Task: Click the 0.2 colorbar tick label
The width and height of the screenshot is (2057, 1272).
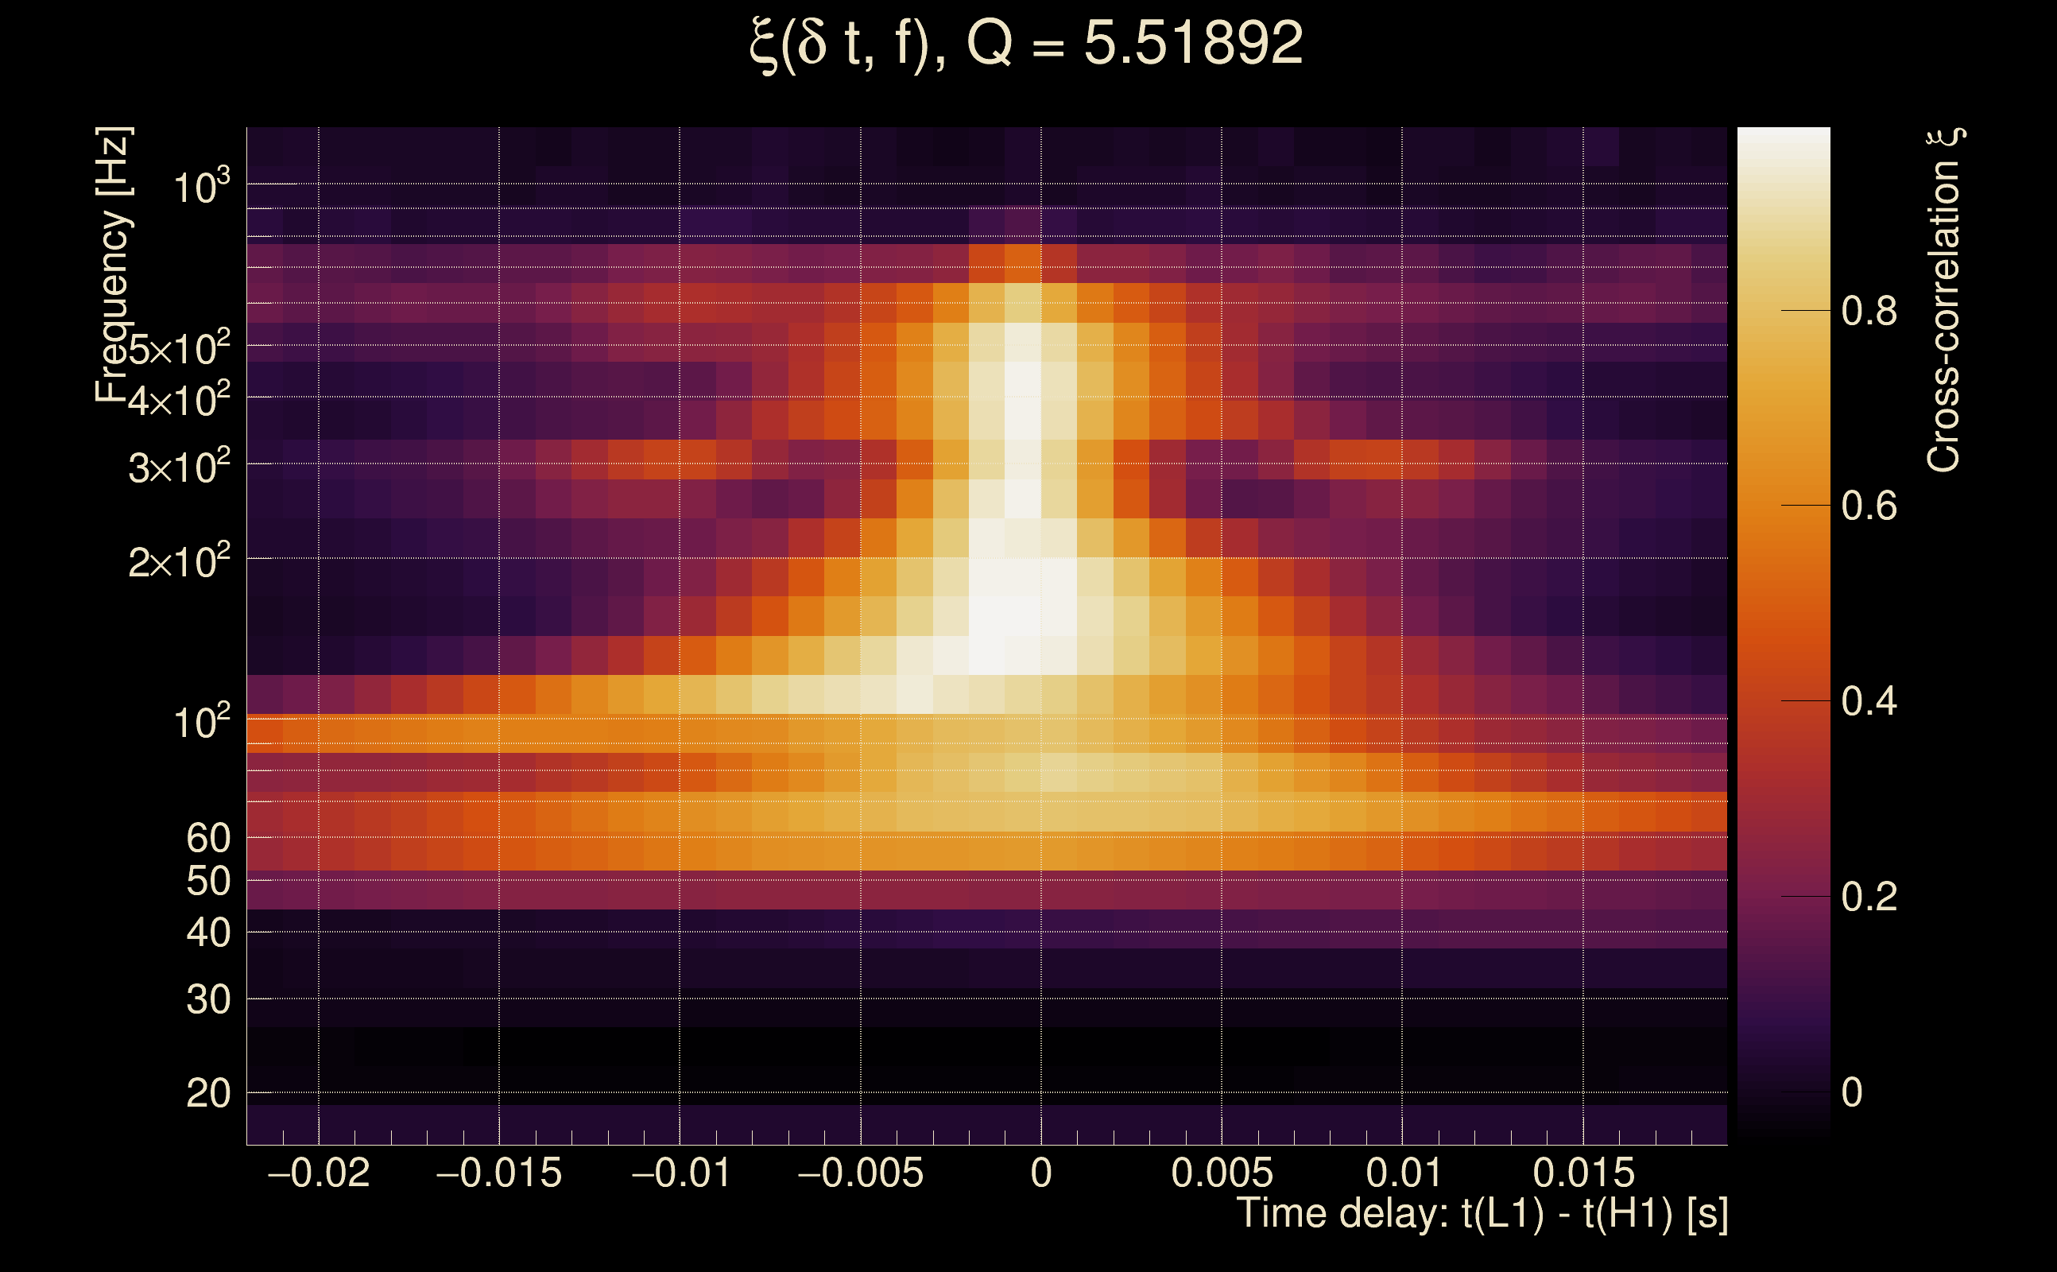Action: 1869,897
